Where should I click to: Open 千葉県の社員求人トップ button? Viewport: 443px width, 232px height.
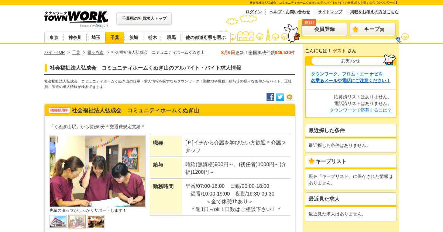144,18
